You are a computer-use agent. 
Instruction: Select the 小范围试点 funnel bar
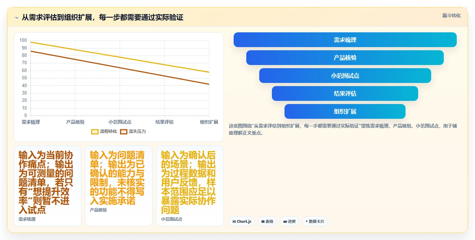[x=345, y=76]
